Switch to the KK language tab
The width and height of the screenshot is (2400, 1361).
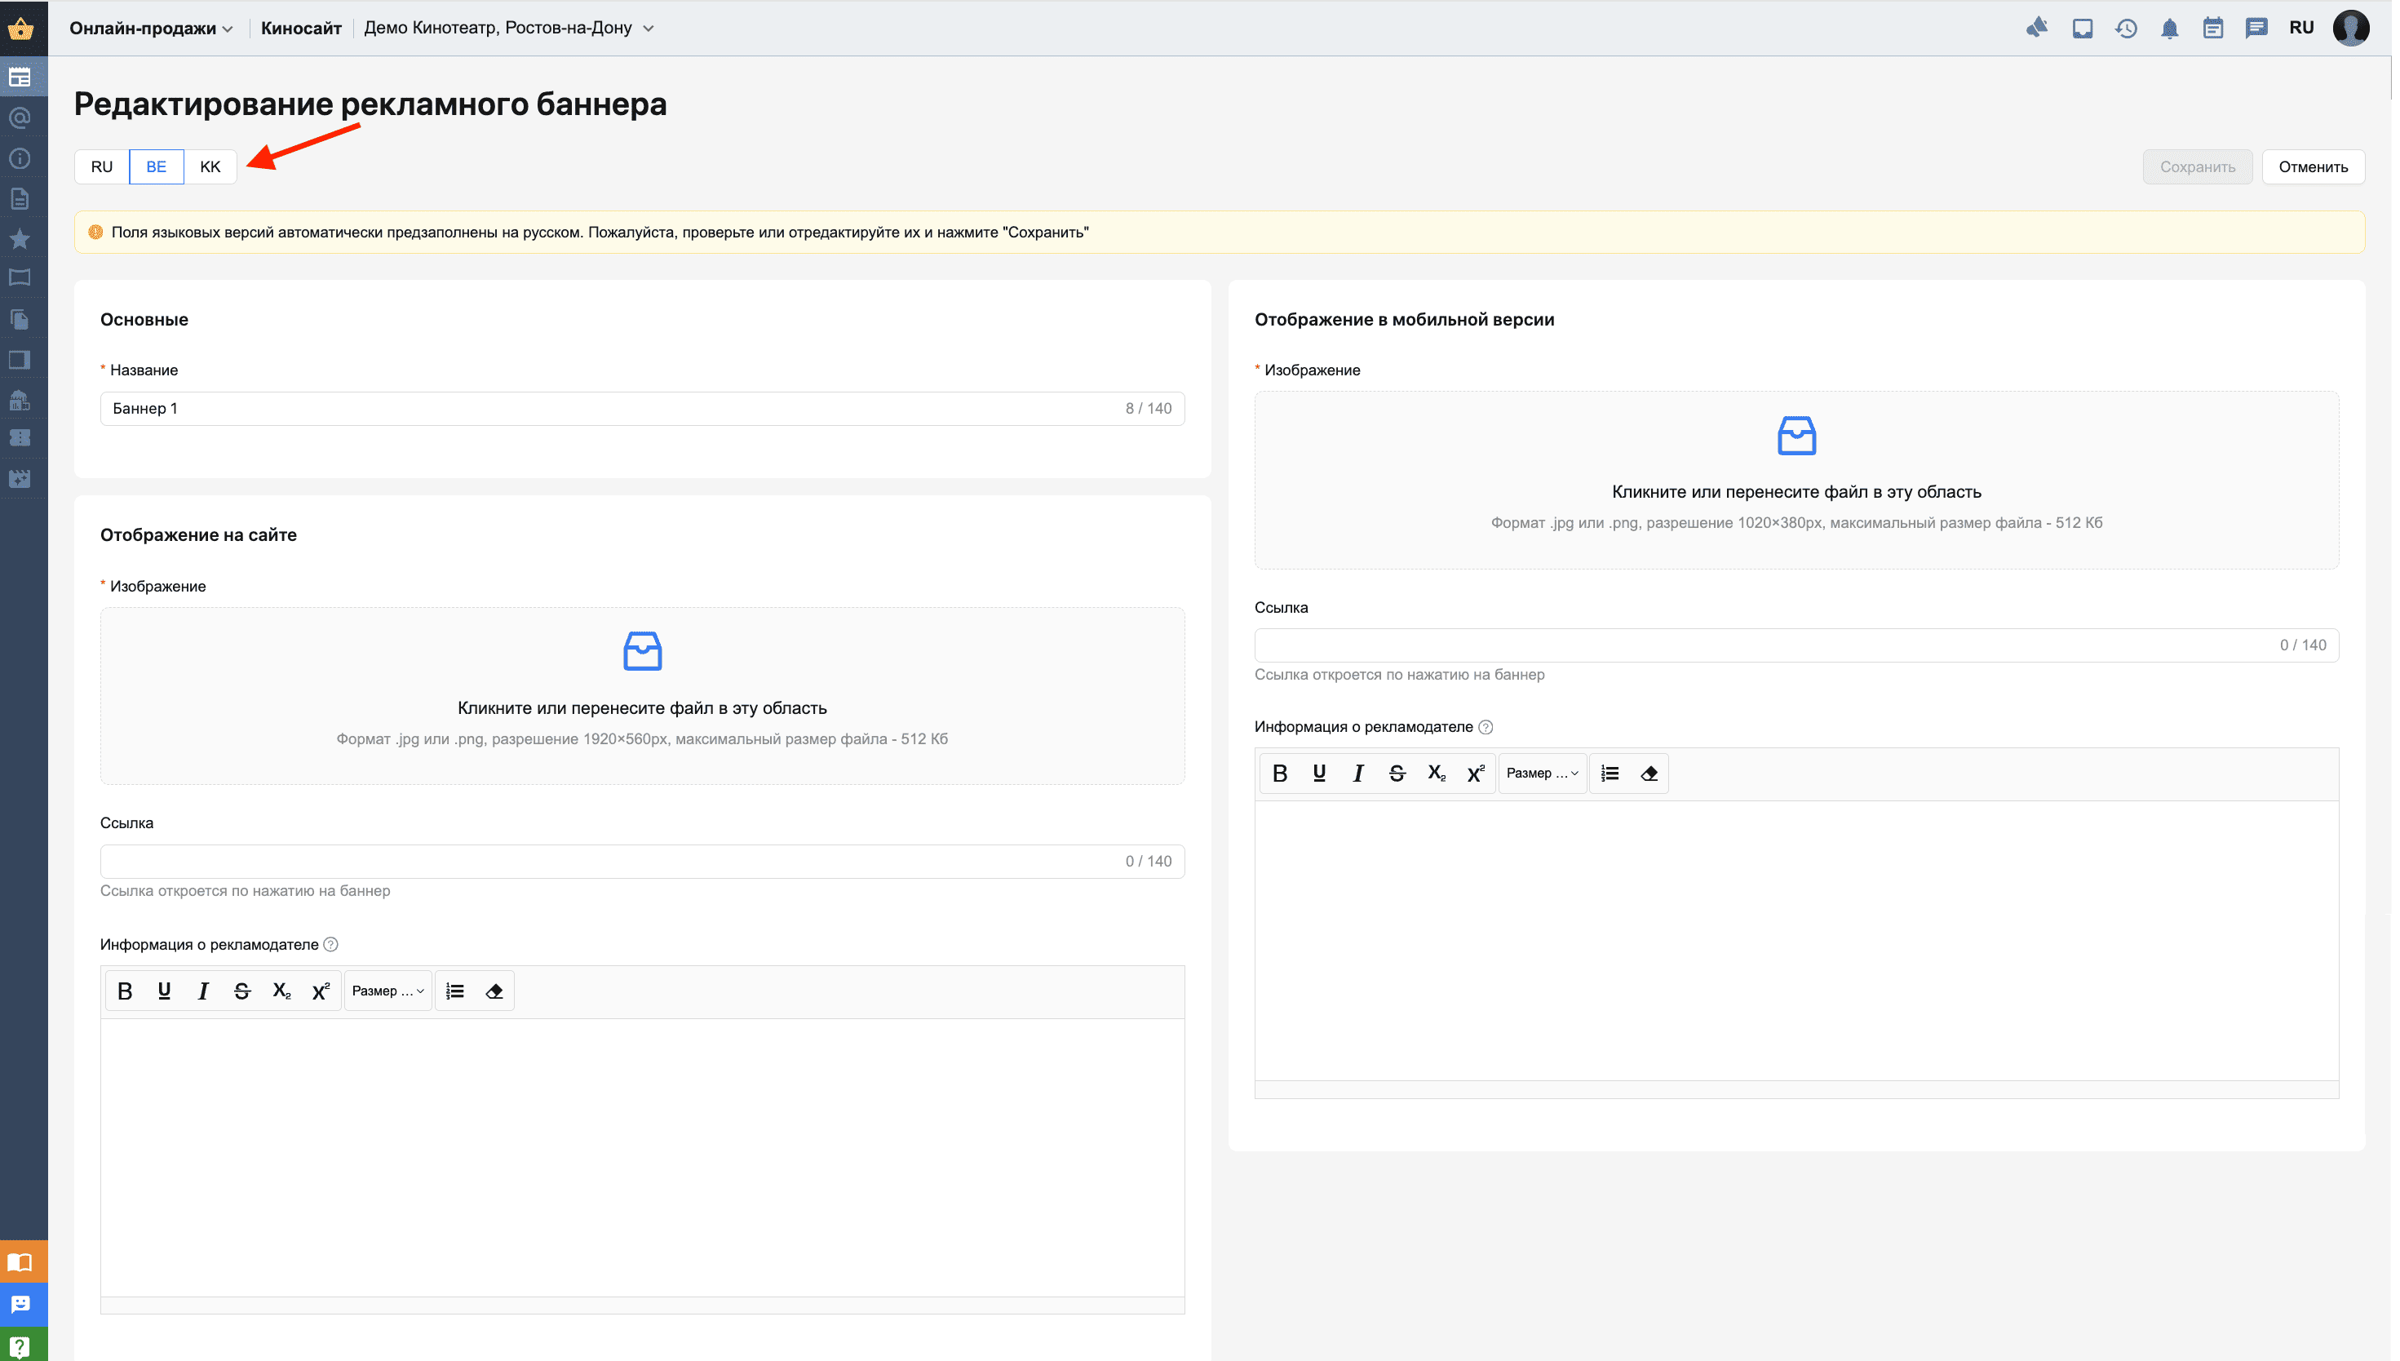(210, 167)
